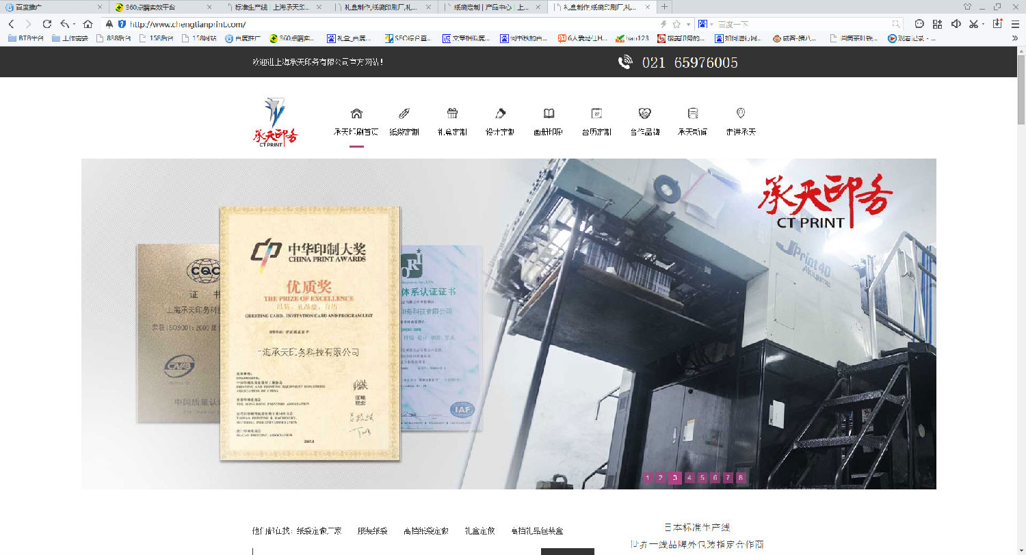The width and height of the screenshot is (1026, 555).
Task: Open search engine selector dropdown
Action: (705, 24)
